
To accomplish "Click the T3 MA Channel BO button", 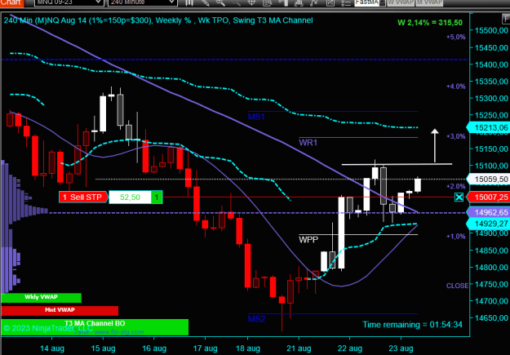I will point(95,327).
